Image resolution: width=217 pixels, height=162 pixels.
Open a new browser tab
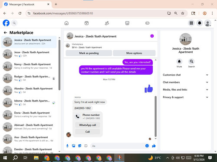56,4
